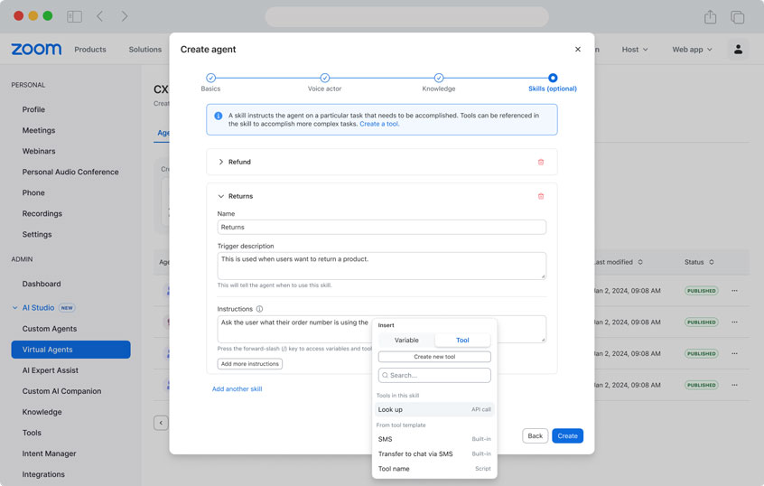The height and width of the screenshot is (486, 764).
Task: Click the Create a tool link
Action: (x=379, y=125)
